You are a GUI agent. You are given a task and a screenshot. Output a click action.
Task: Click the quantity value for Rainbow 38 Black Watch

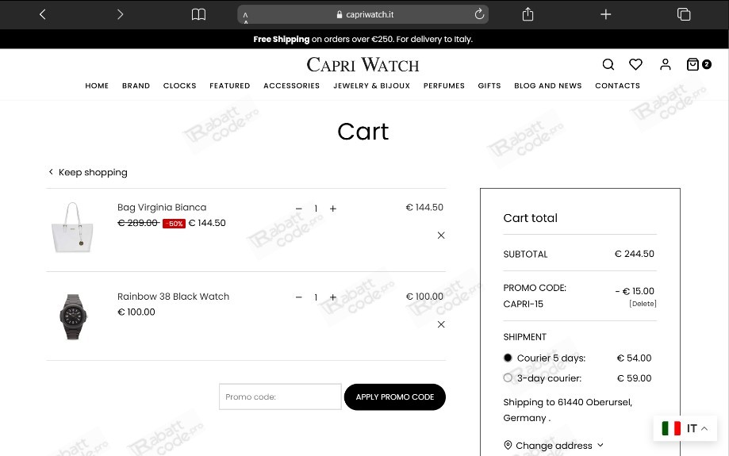[x=316, y=297]
